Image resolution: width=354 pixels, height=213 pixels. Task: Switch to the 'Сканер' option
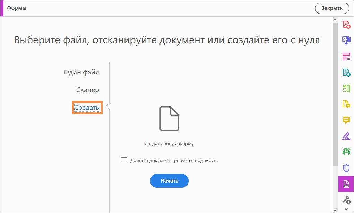(87, 90)
